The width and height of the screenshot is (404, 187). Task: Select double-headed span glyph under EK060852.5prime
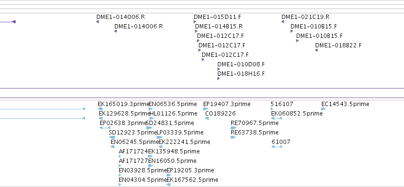(x=276, y=118)
